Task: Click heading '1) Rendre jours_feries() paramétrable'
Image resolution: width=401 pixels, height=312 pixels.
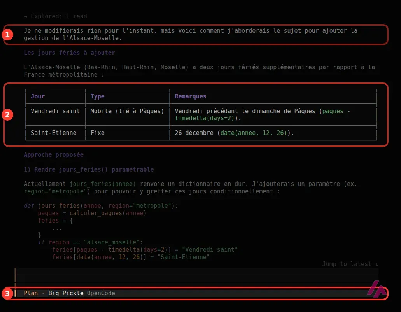Action: 89,169
